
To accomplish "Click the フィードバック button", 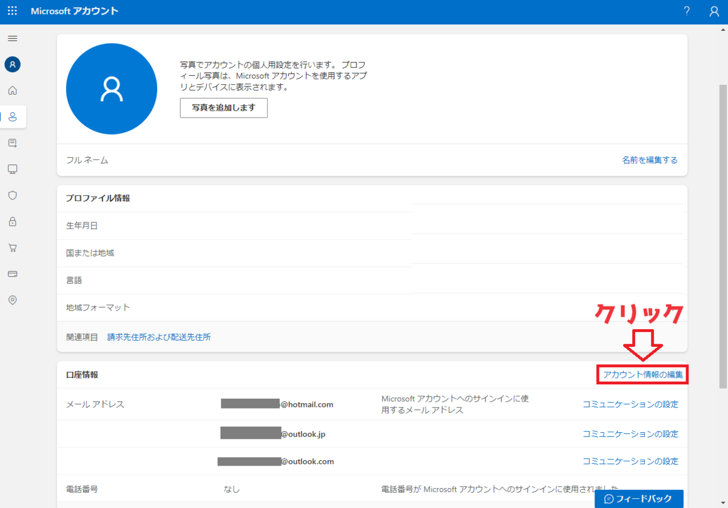I will tap(639, 499).
